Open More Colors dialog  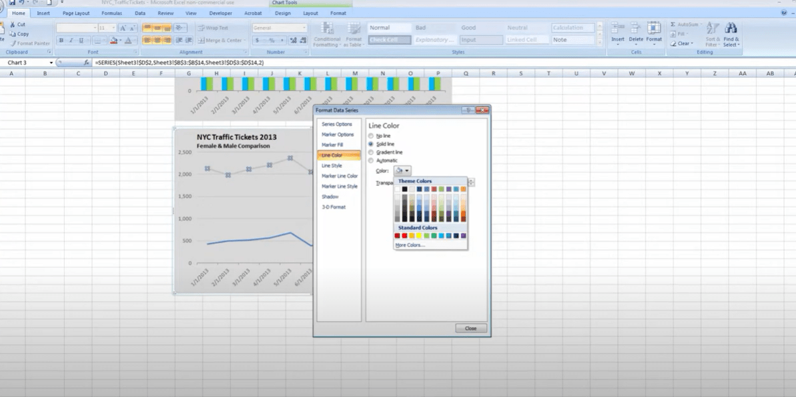click(410, 245)
